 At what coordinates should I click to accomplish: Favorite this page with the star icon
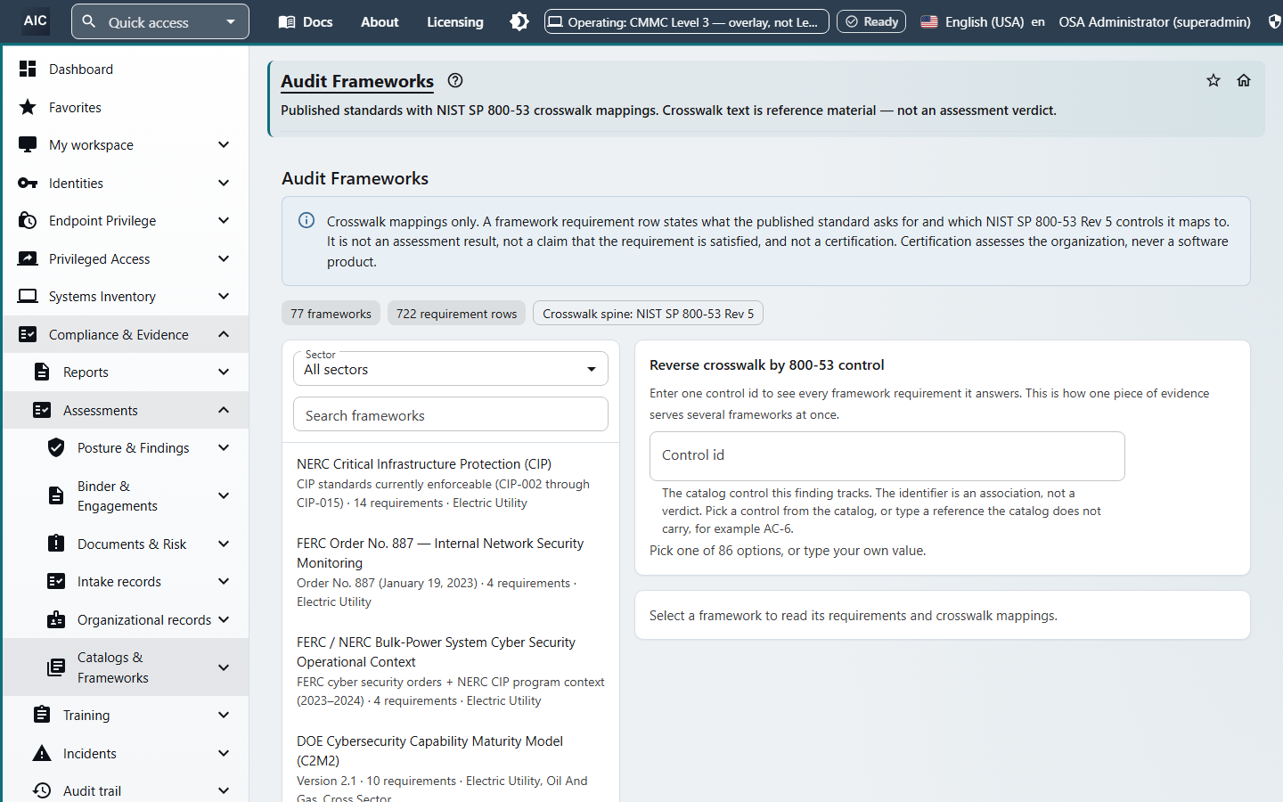point(1214,80)
